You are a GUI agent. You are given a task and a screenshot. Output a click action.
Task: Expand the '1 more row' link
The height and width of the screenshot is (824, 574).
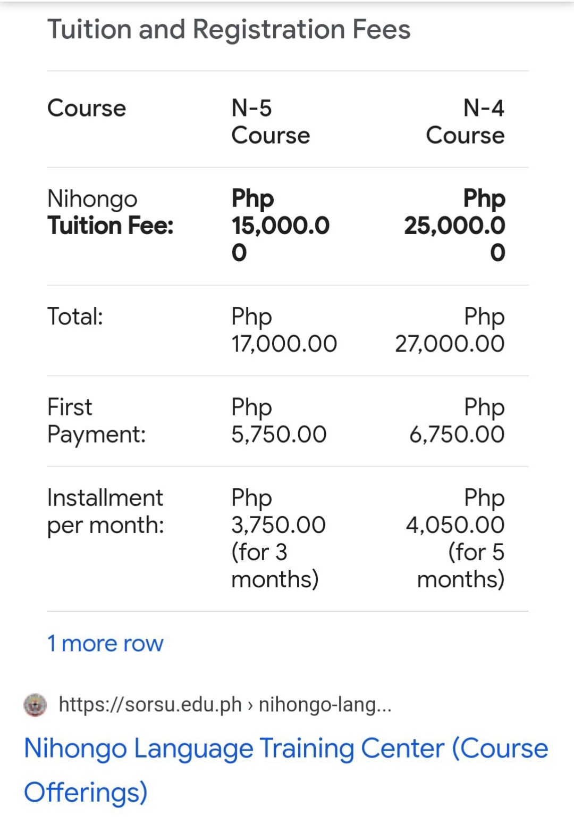pos(105,643)
